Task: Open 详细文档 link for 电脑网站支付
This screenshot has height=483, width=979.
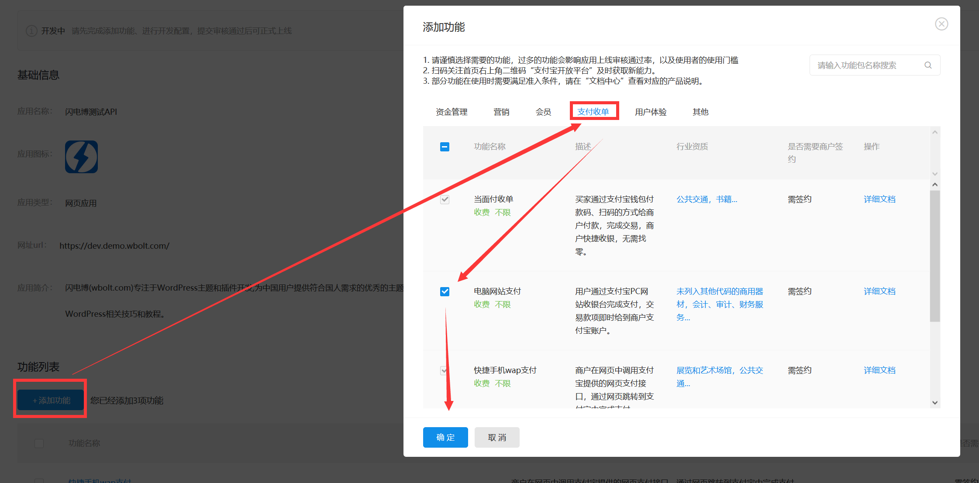Action: pos(879,291)
